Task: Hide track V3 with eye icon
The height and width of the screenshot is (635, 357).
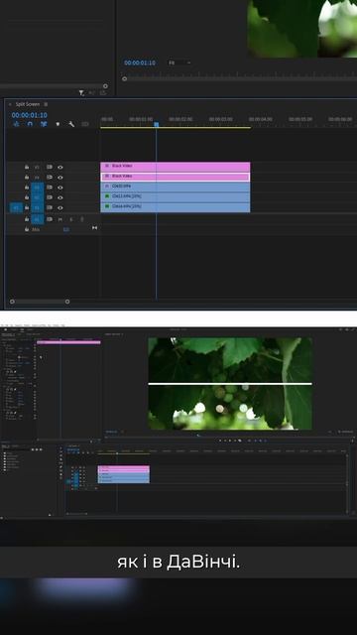Action: coord(60,188)
